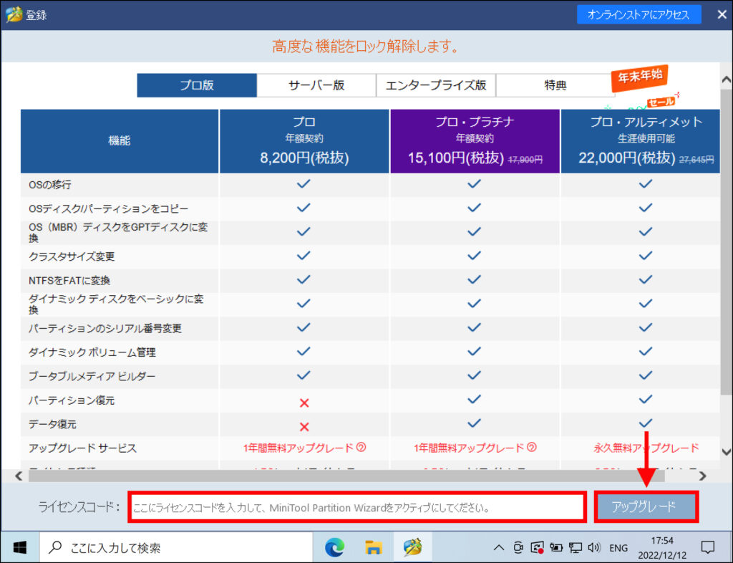Click the データ復元 checkmark in the プロ・プラチナ column
Viewport: 733px width, 563px height.
(474, 423)
